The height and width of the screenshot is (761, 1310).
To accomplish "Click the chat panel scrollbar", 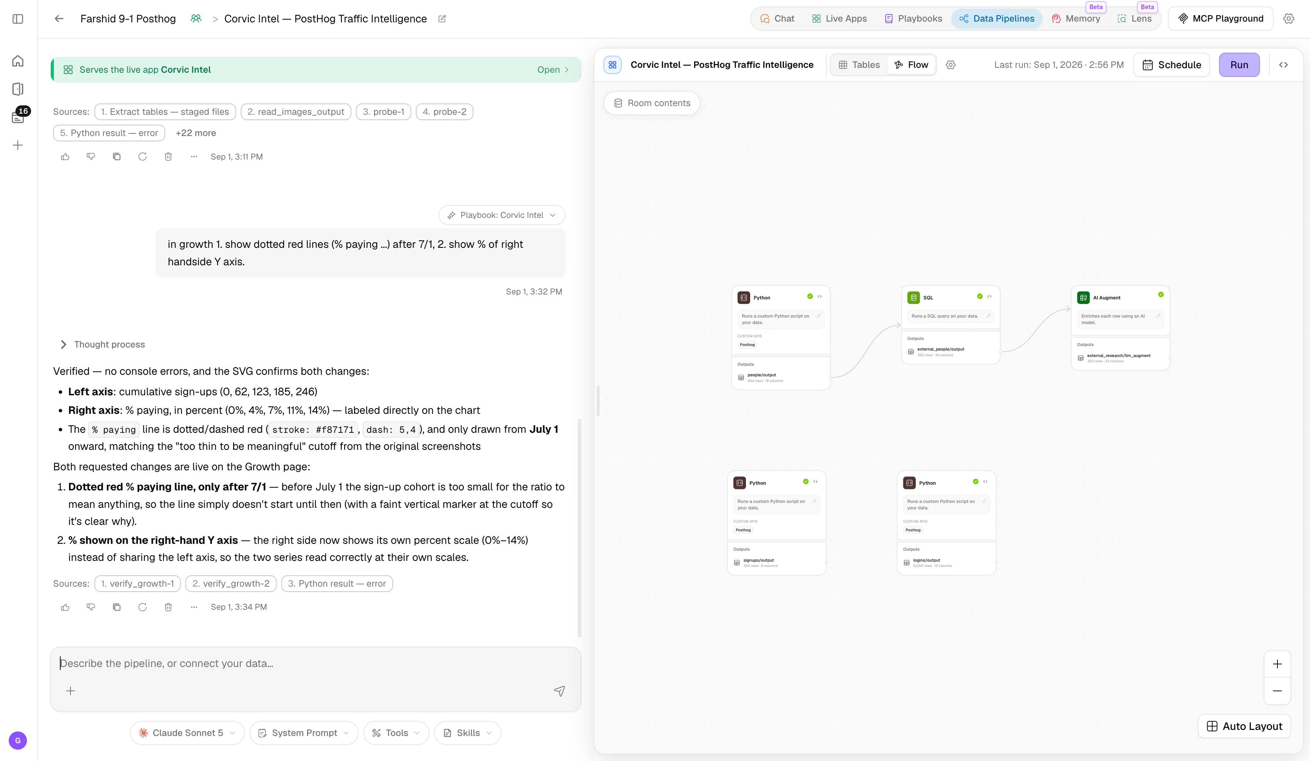I will 579,528.
